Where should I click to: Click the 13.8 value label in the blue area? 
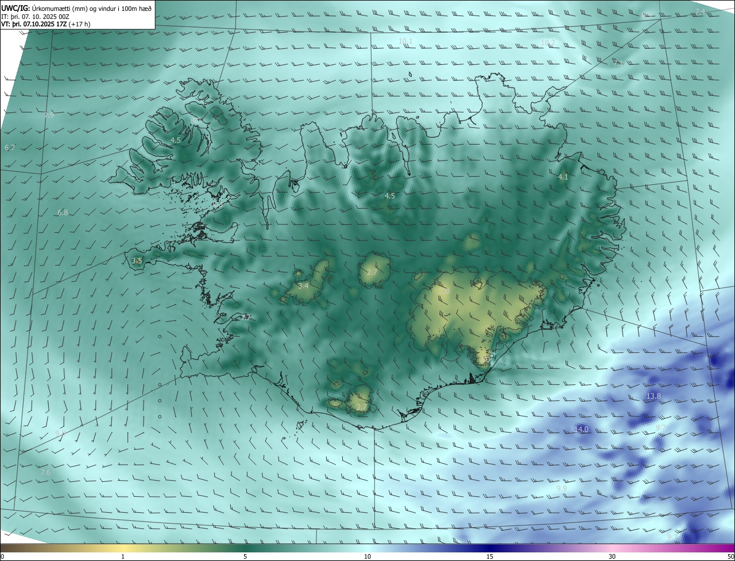(653, 396)
